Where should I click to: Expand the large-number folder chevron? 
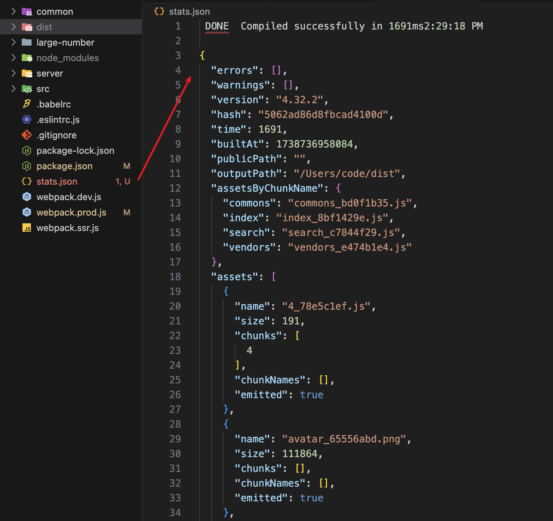point(13,42)
